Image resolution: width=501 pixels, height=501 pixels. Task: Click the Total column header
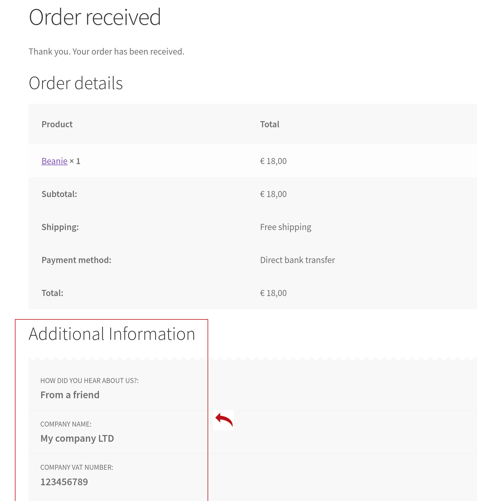pyautogui.click(x=269, y=124)
